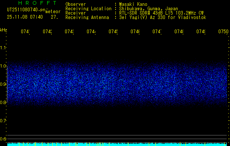Click the 0.9 frequency axis label
The height and width of the screenshot is (146, 230).
tap(3, 84)
